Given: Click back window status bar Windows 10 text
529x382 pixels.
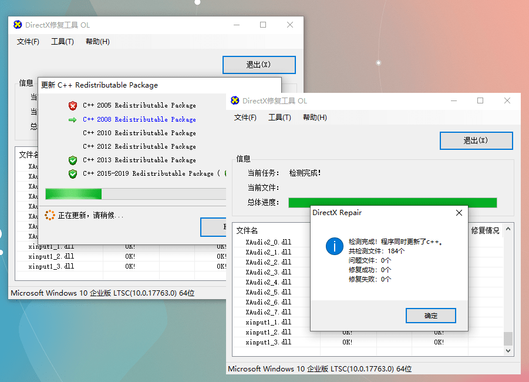Looking at the screenshot, I should pos(103,293).
